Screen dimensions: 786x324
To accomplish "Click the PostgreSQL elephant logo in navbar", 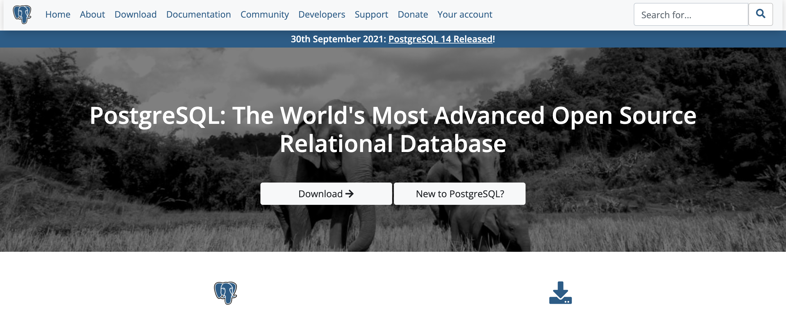I will pos(22,14).
